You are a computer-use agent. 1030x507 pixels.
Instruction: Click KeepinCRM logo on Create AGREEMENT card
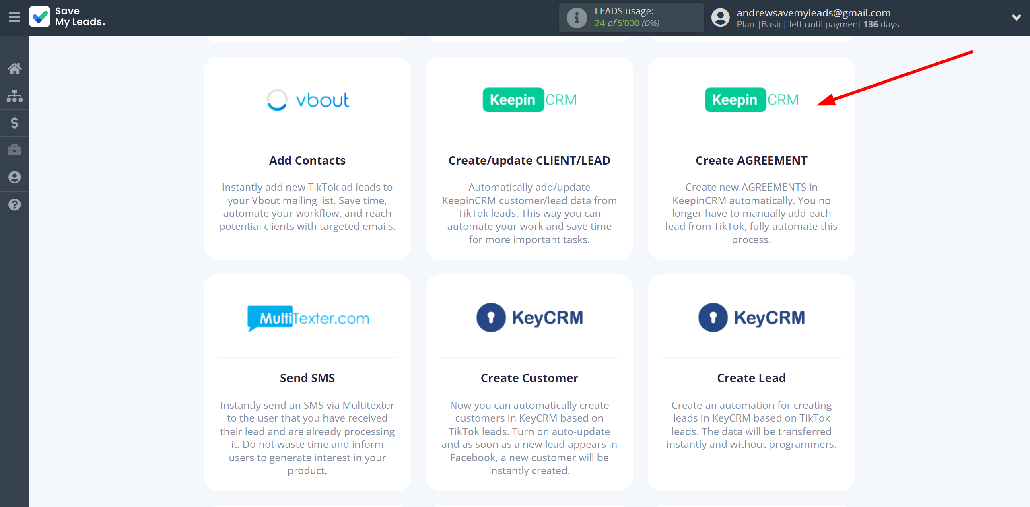(x=752, y=100)
